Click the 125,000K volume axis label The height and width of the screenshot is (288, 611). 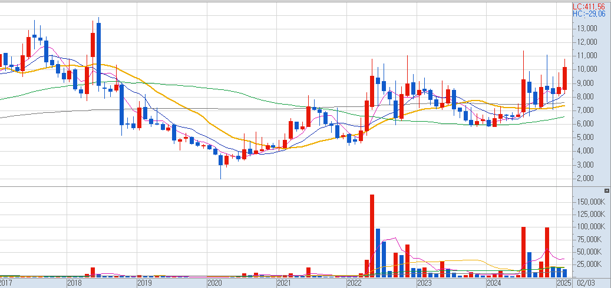591,214
